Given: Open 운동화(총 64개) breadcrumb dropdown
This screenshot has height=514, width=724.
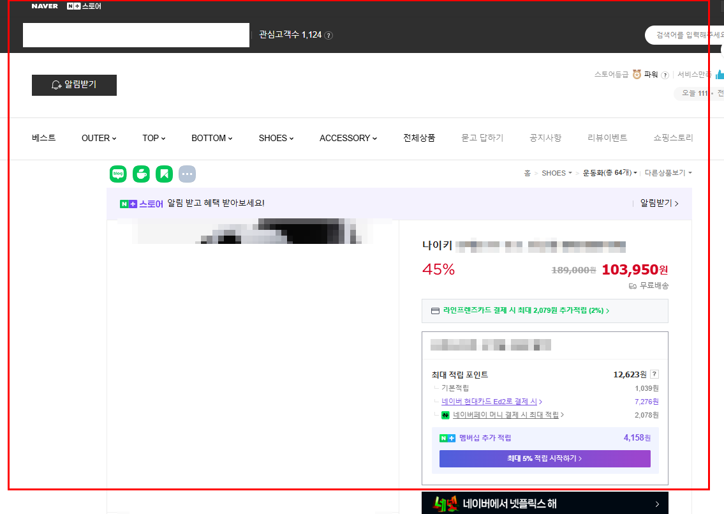Looking at the screenshot, I should [610, 173].
